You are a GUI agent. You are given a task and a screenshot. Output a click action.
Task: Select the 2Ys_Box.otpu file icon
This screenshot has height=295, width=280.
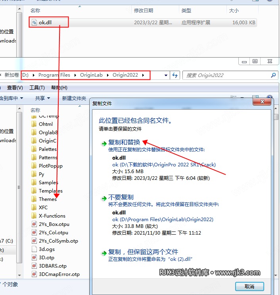(x=34, y=224)
